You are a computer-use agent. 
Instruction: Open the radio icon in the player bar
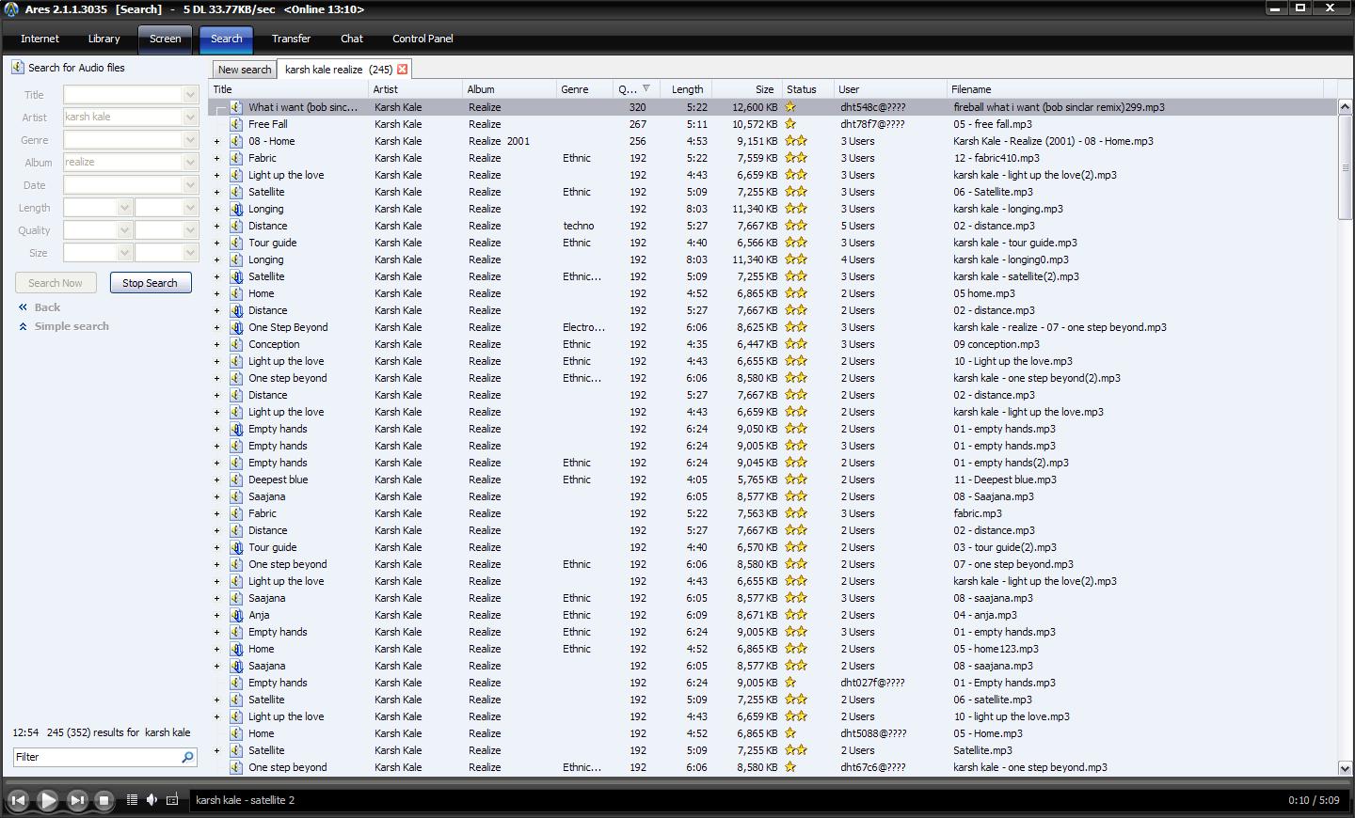tap(172, 800)
